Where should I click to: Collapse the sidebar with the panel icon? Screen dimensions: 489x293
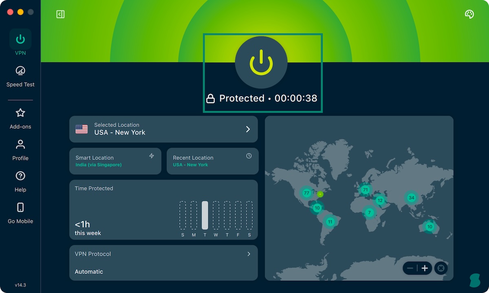(60, 14)
